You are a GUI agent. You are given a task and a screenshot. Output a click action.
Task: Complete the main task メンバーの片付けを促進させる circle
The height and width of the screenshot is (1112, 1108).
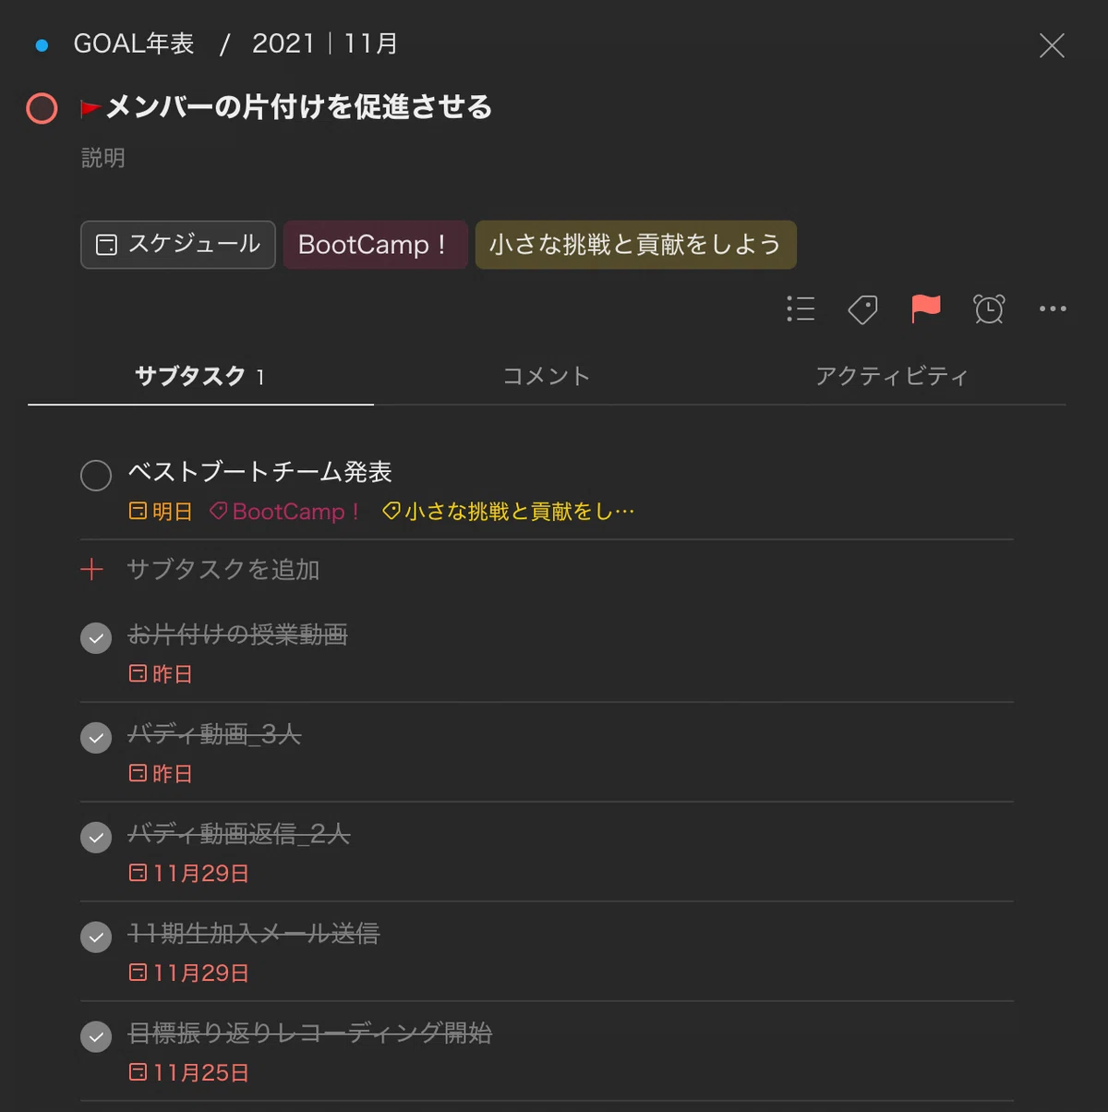(42, 108)
